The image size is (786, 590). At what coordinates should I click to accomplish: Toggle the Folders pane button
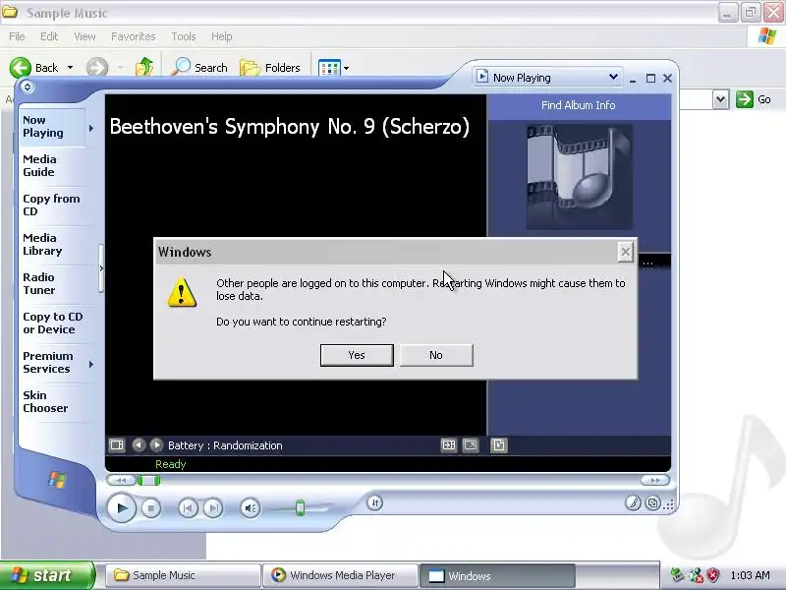pos(270,67)
